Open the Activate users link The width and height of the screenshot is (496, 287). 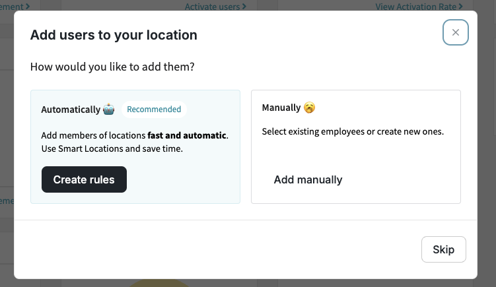pyautogui.click(x=213, y=7)
